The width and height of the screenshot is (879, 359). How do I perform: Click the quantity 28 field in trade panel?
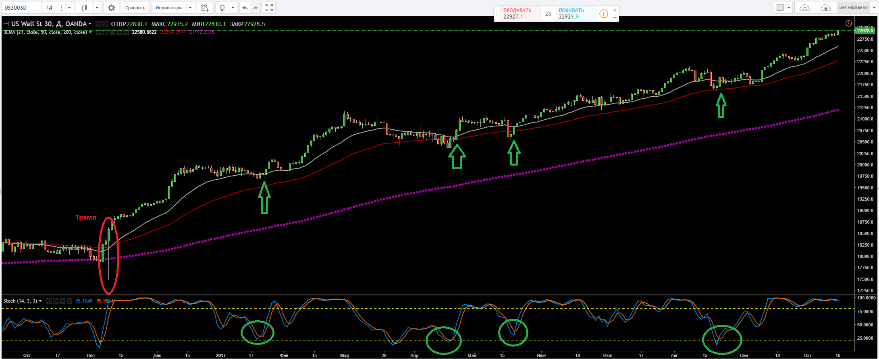[x=548, y=14]
